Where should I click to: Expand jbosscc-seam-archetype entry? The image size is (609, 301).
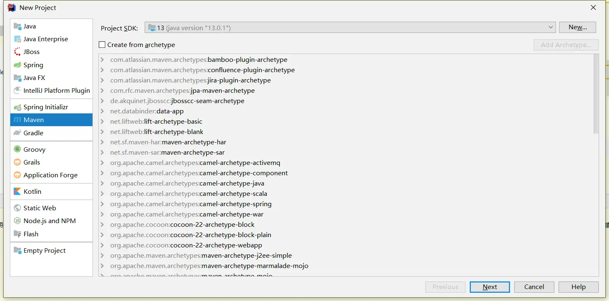[102, 101]
